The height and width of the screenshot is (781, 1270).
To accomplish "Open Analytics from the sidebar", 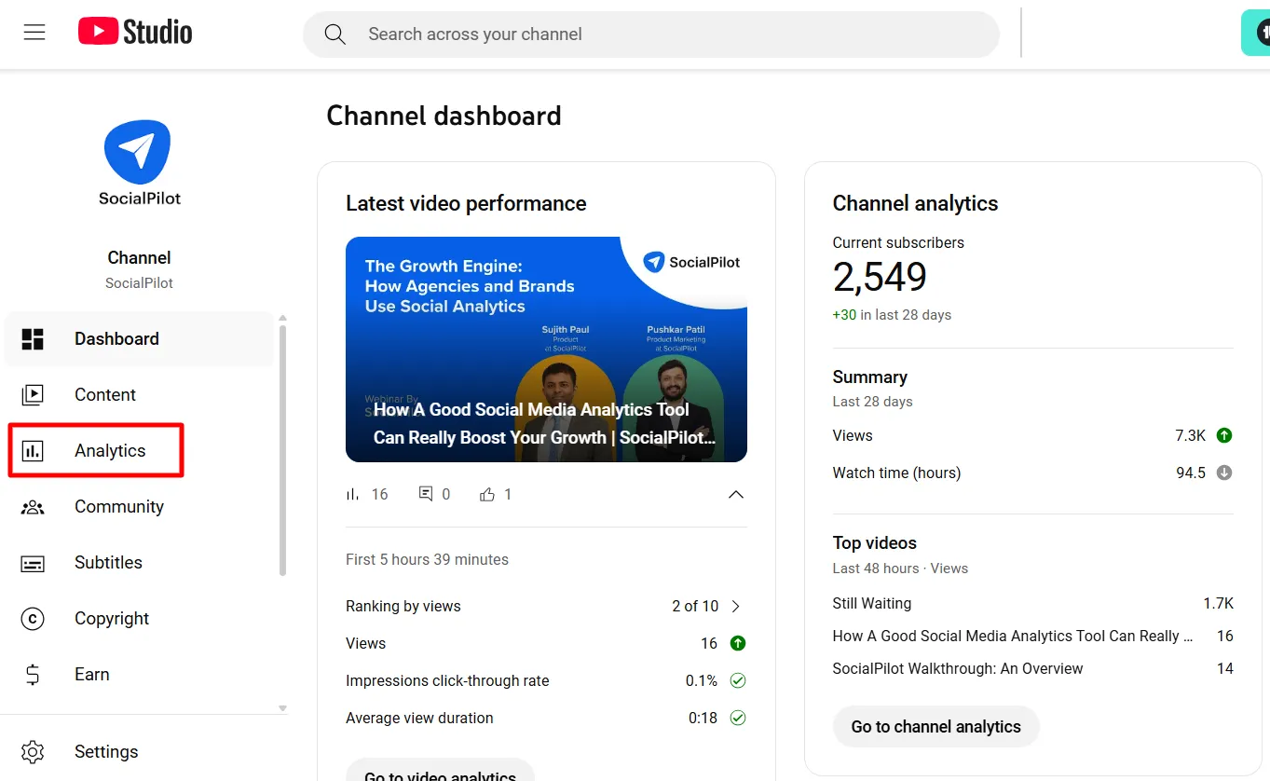I will click(x=110, y=450).
